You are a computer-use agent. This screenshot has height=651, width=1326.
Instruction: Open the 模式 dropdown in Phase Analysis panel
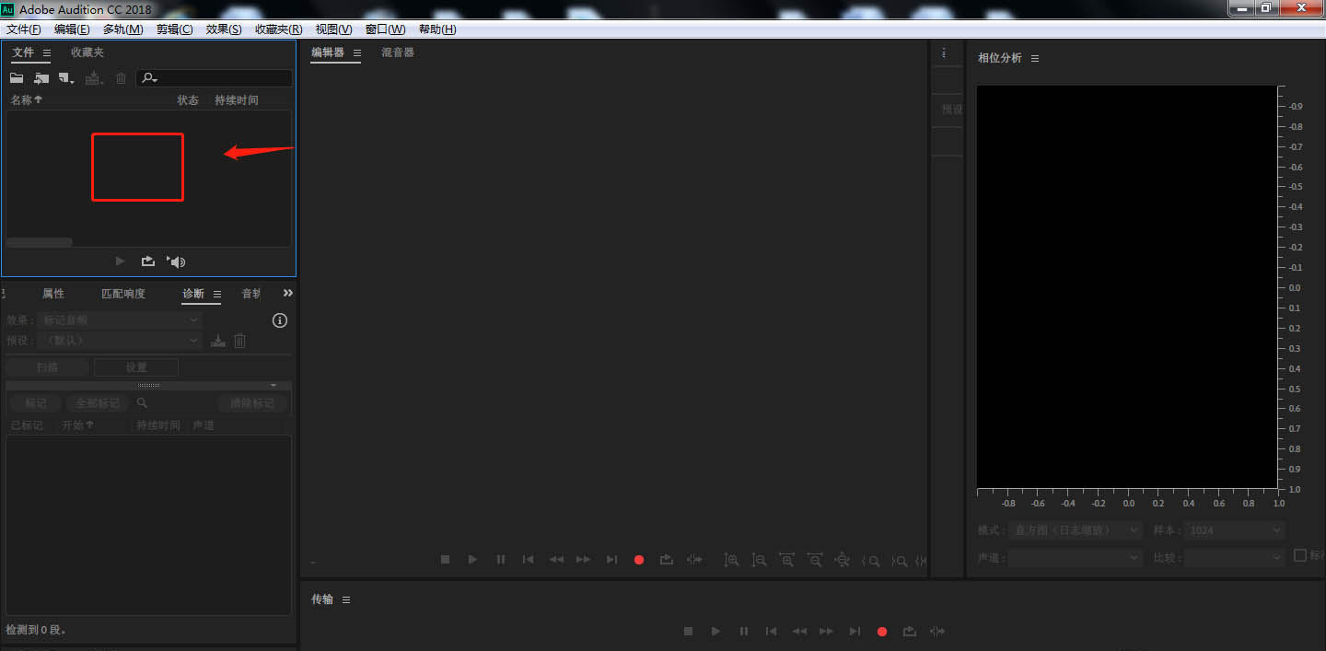(1076, 530)
